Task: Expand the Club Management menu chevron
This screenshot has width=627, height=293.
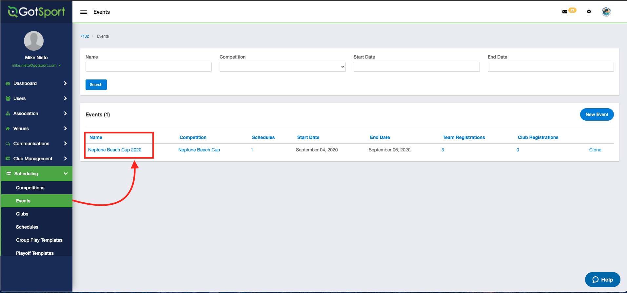Action: click(65, 159)
